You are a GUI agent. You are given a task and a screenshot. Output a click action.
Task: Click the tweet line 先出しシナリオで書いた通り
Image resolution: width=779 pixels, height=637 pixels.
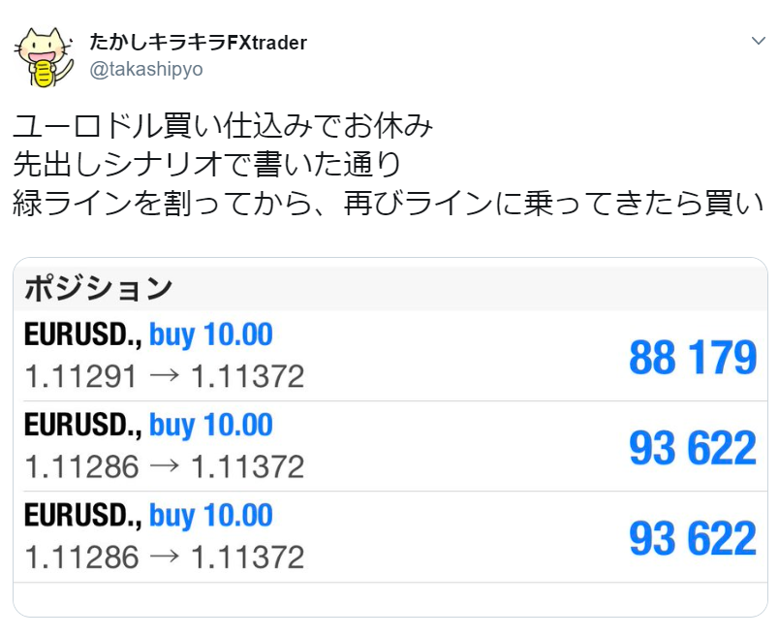207,164
